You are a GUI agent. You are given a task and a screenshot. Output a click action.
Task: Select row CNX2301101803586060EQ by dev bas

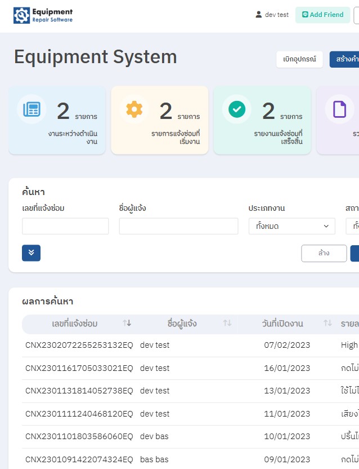tap(79, 436)
